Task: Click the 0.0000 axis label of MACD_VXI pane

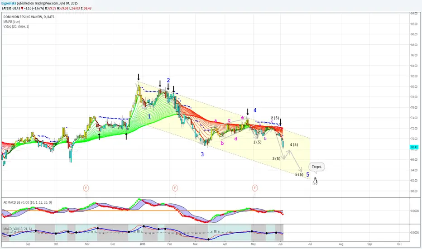Action: [414, 232]
